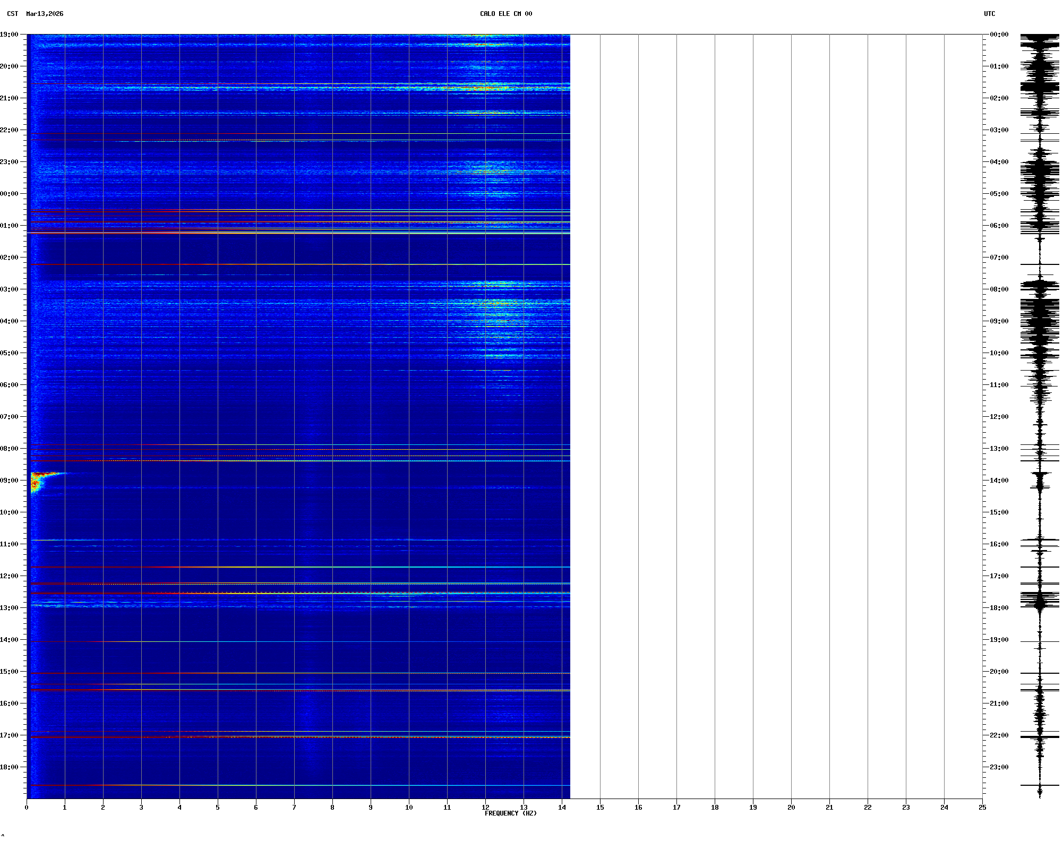Click the 0 Hz frequency axis label
The height and width of the screenshot is (841, 1063).
(x=27, y=808)
